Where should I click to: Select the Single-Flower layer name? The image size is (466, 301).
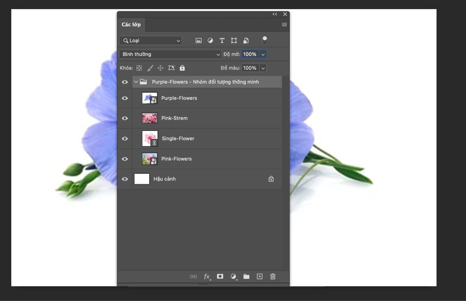(x=178, y=139)
